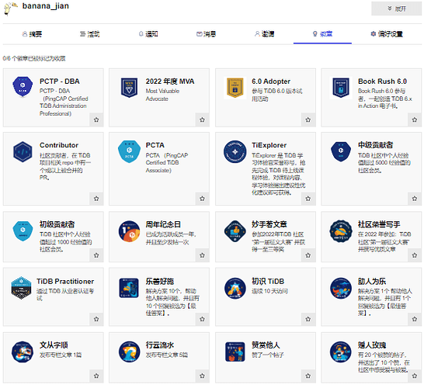Open the PCTP - DBA badge icon
The height and width of the screenshot is (388, 424).
click(x=23, y=86)
